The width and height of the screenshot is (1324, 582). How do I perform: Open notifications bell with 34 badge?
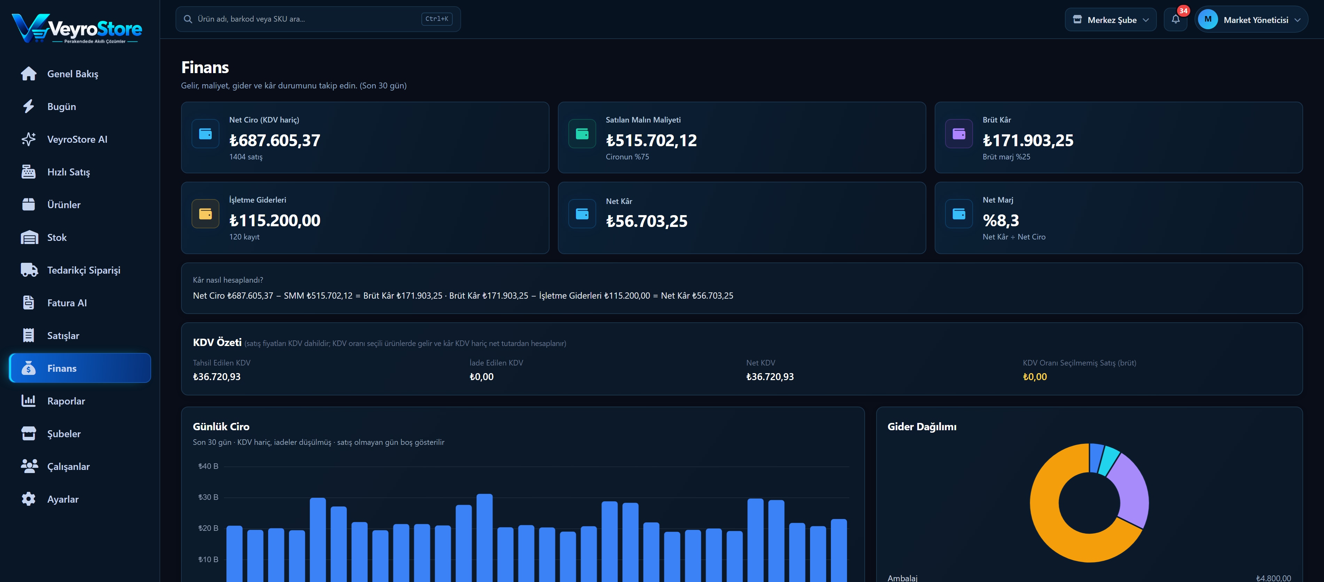point(1175,19)
